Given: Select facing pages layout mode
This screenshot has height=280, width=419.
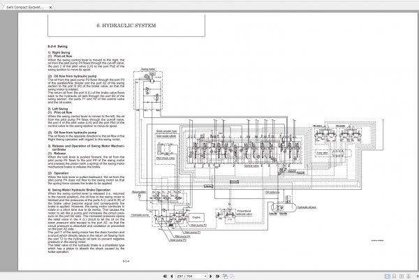Looking at the screenshot, I should click(402, 277).
